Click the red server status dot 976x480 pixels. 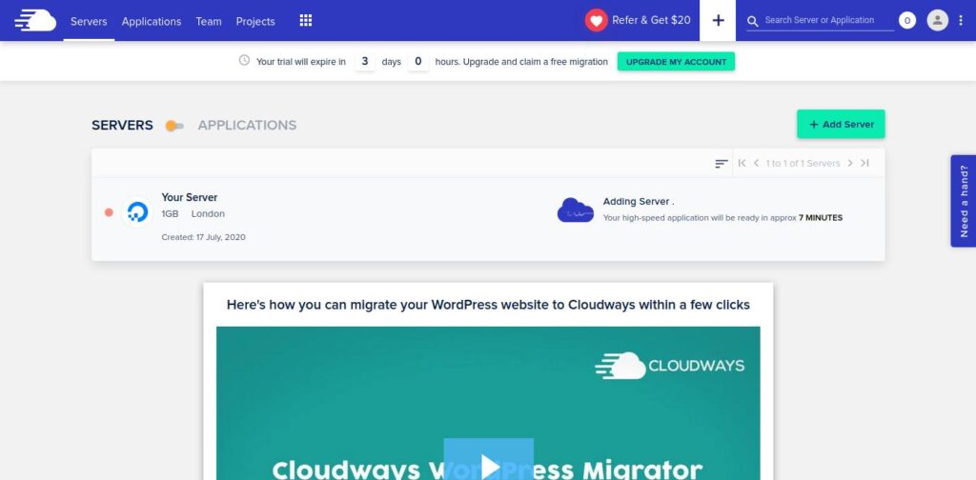click(x=109, y=212)
